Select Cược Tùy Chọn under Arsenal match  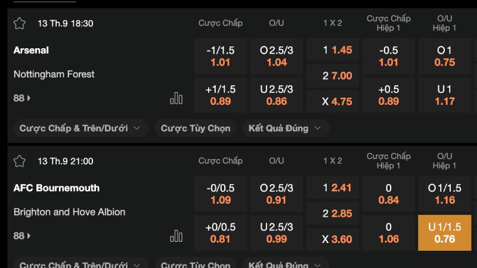click(x=196, y=128)
